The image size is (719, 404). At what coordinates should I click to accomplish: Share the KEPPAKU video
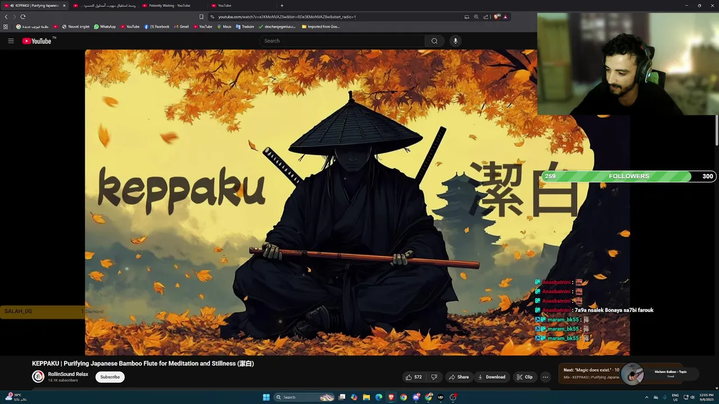pos(458,377)
